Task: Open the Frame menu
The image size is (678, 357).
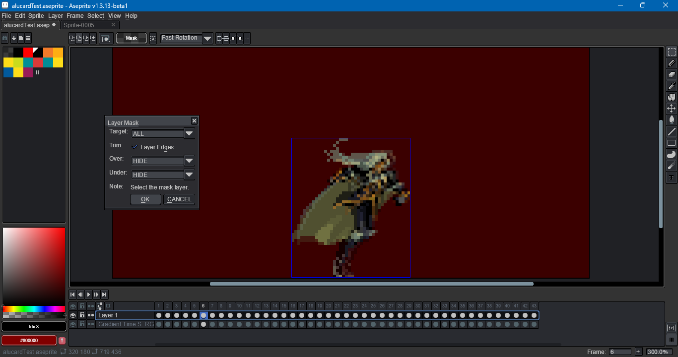Action: (75, 16)
